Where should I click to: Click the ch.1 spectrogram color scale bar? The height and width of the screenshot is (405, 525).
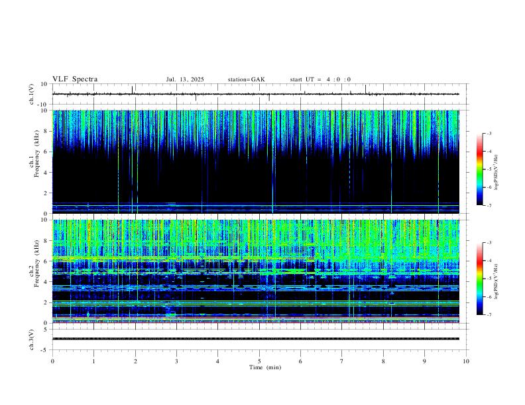[479, 169]
